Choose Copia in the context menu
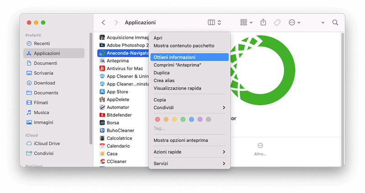 pyautogui.click(x=189, y=100)
